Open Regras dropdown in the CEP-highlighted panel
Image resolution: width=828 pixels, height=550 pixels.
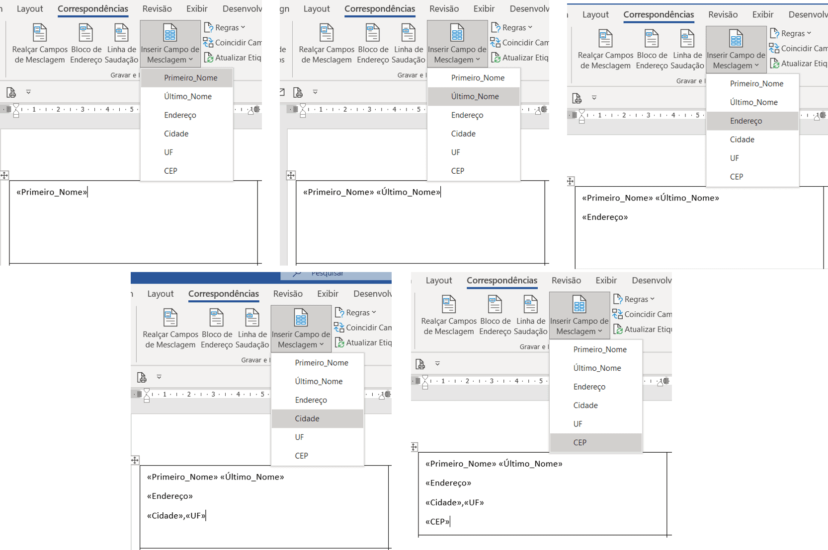pyautogui.click(x=634, y=299)
